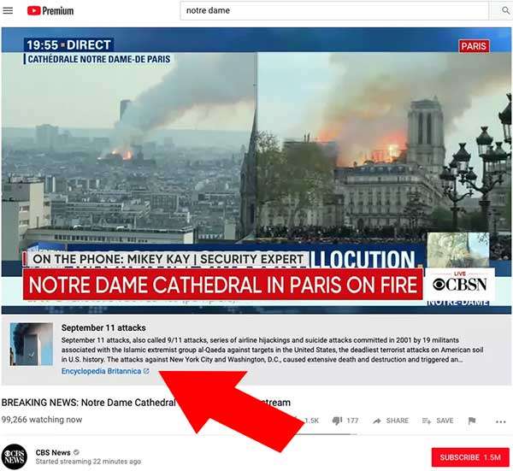
Task: Open the hamburger guide menu
Action: (x=8, y=10)
